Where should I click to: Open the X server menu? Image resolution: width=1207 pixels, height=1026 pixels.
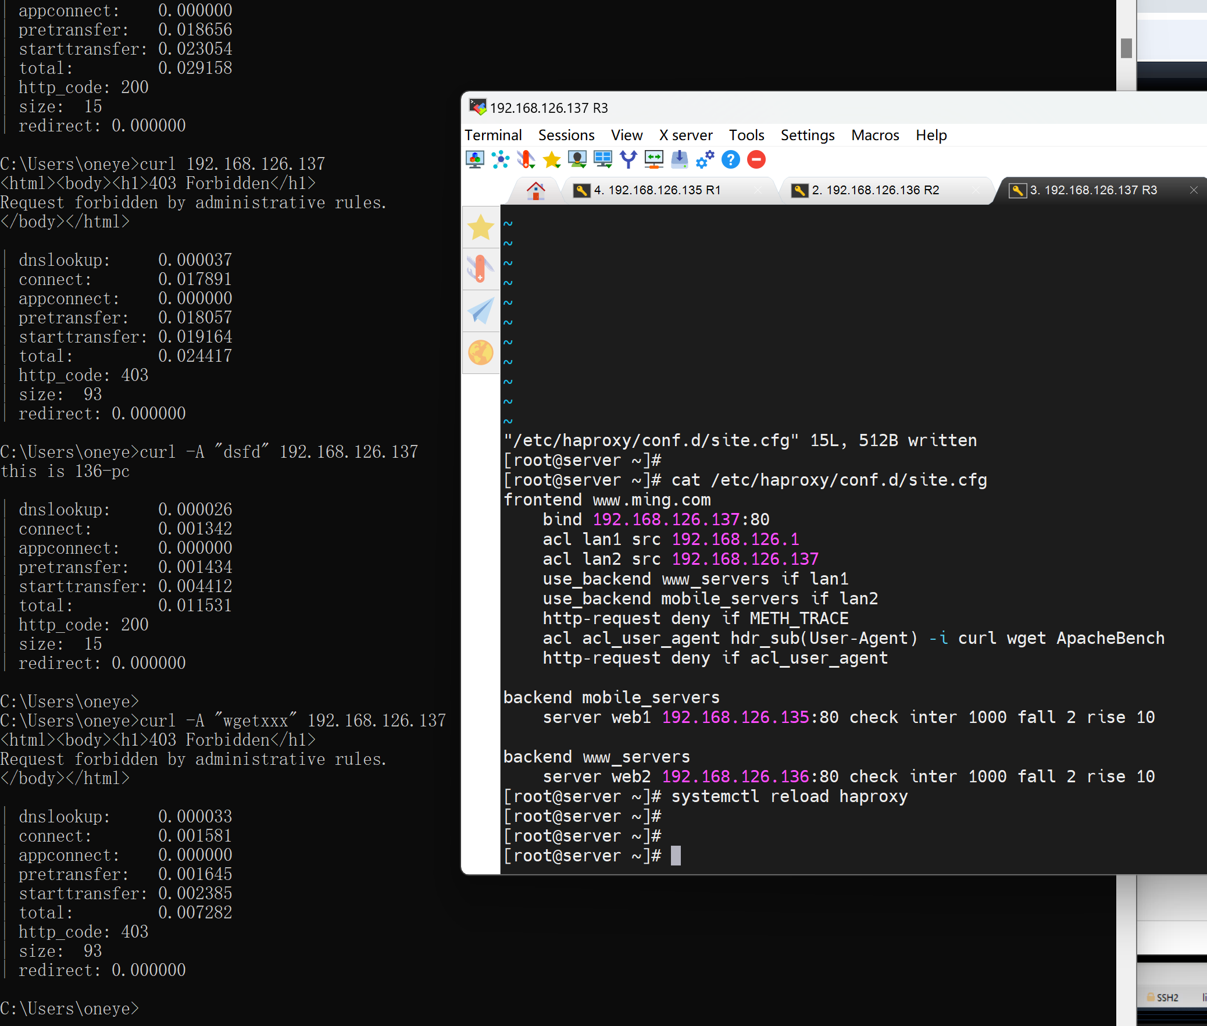coord(685,135)
